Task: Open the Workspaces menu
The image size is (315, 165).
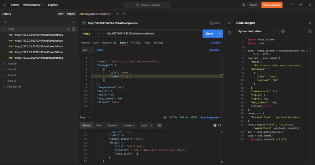Action: [33, 5]
